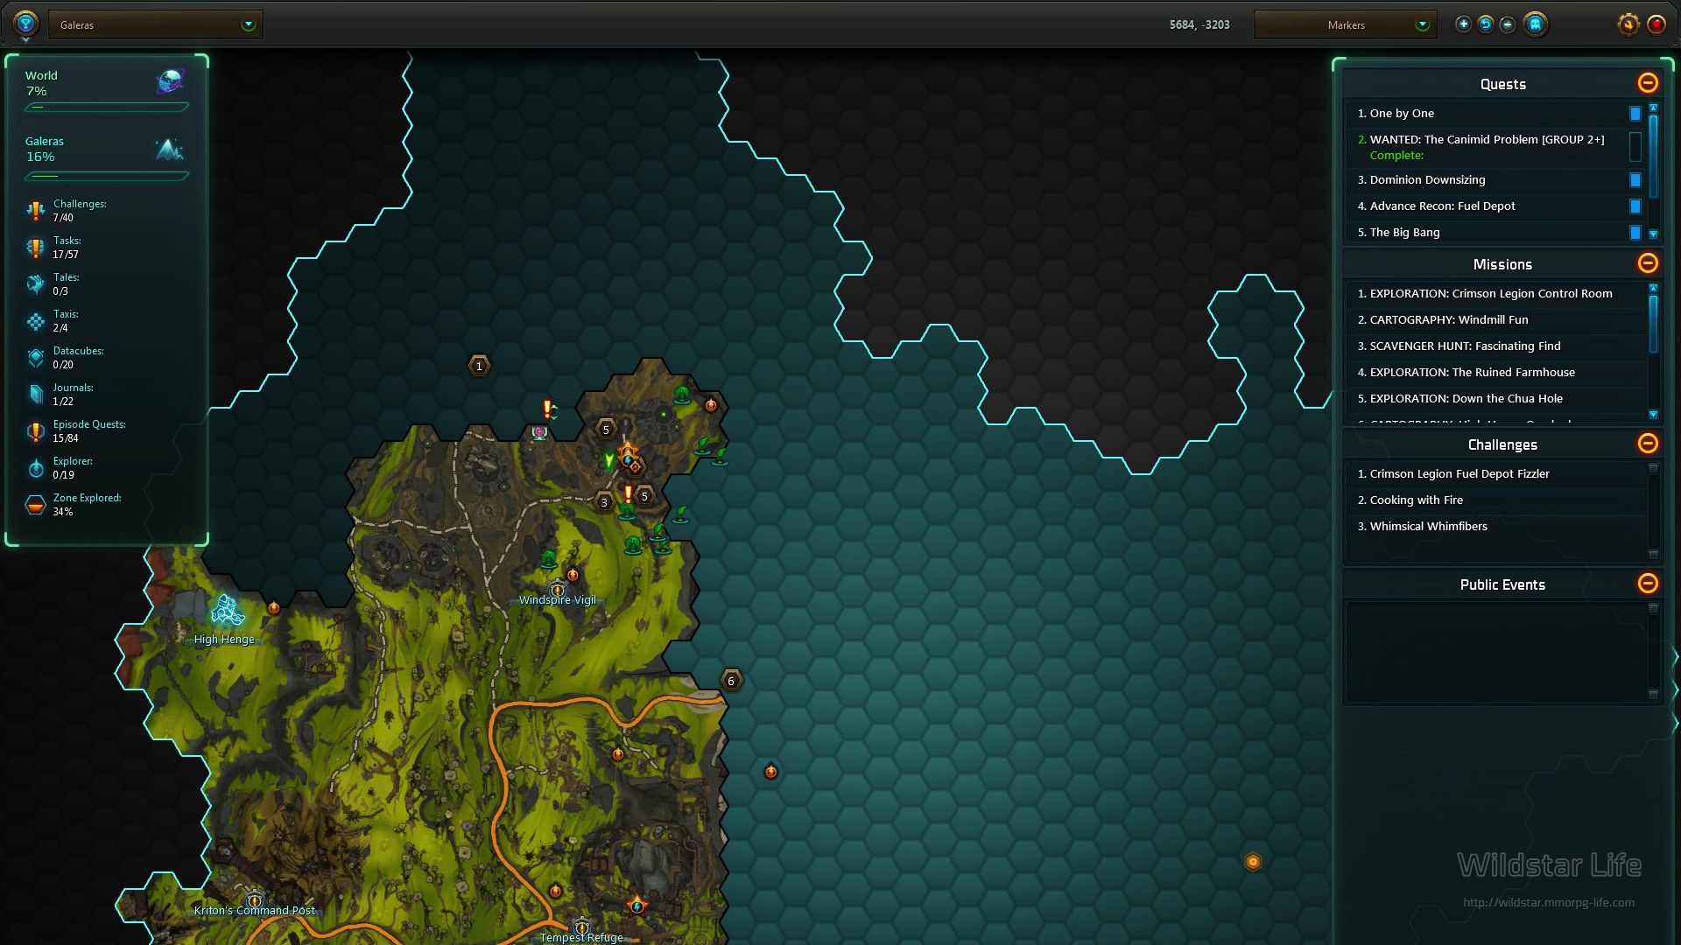Click the Episode Quests icon
The image size is (1681, 945).
coord(35,431)
